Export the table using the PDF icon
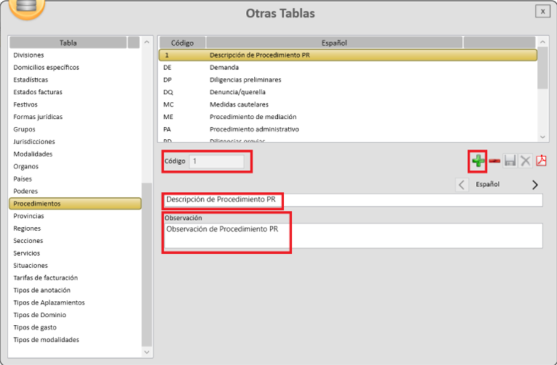This screenshot has width=557, height=365. [541, 161]
